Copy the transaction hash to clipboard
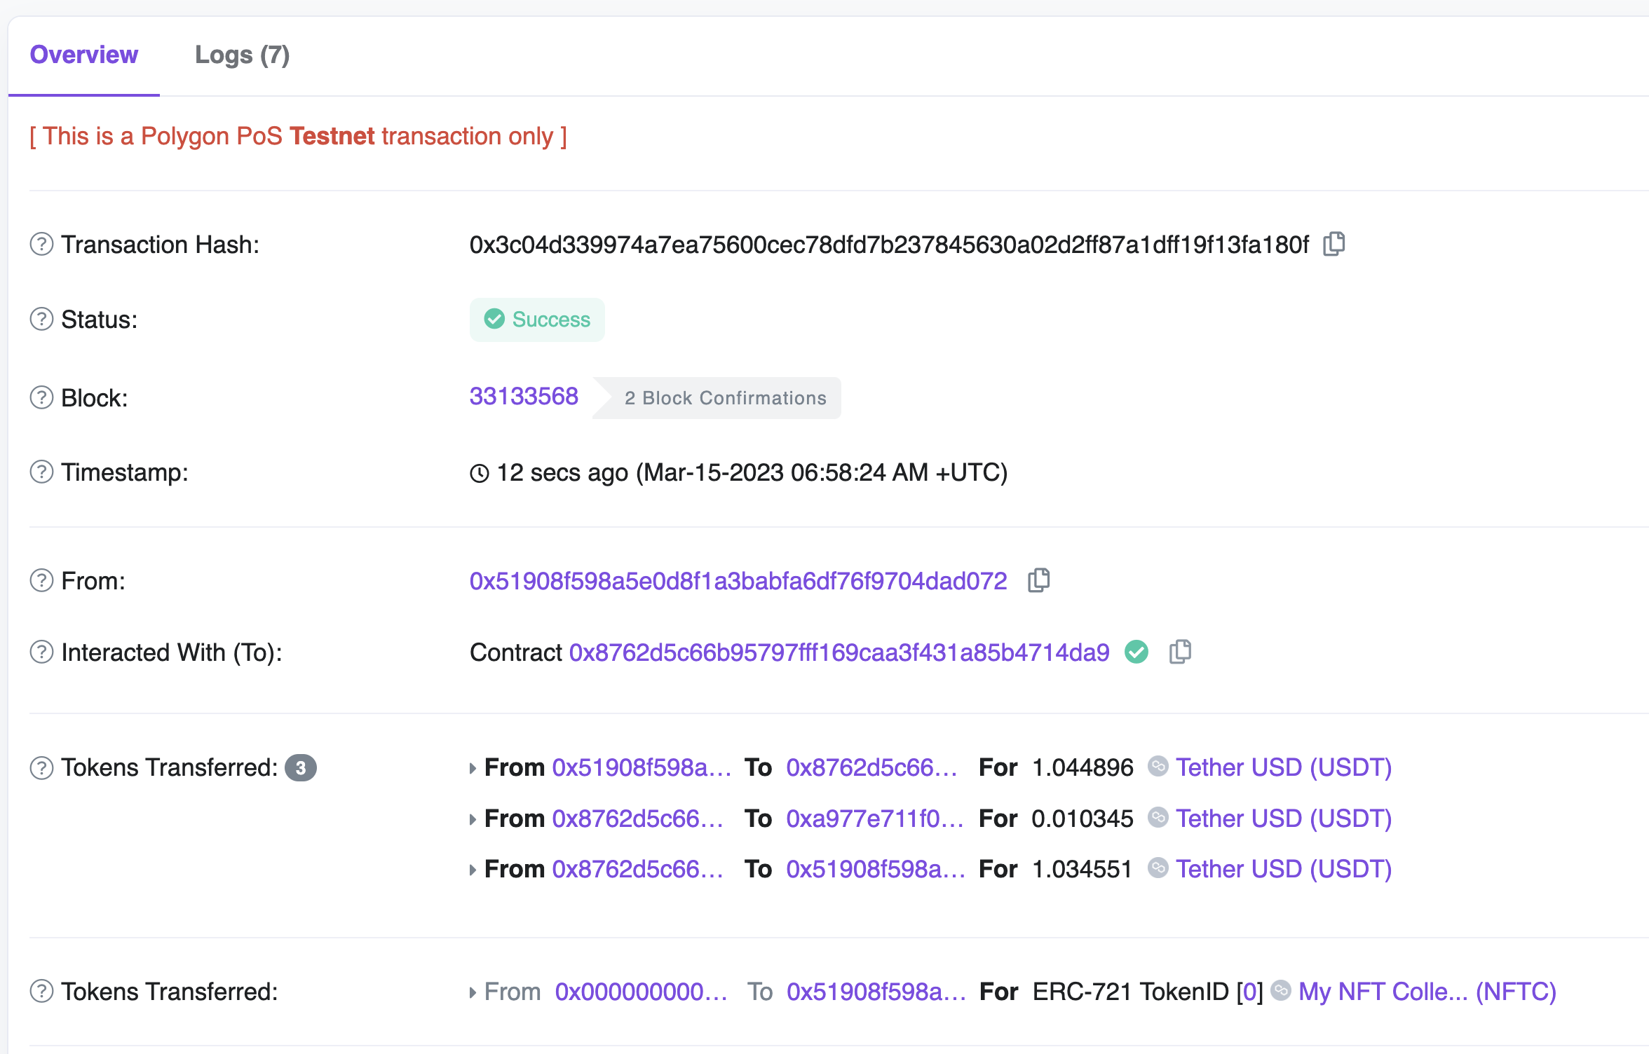The width and height of the screenshot is (1649, 1054). (1334, 244)
